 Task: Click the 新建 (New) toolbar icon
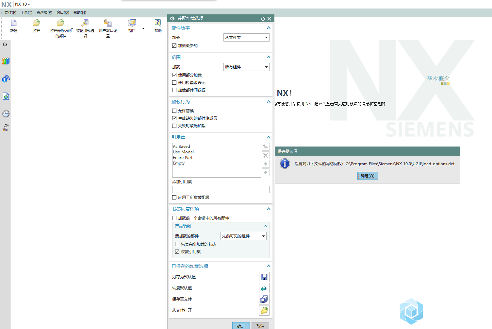[14, 23]
